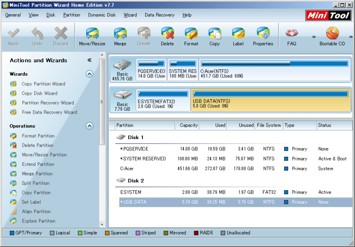
Task: Select PQSERVICE partition block in disk map
Action: click(x=151, y=70)
